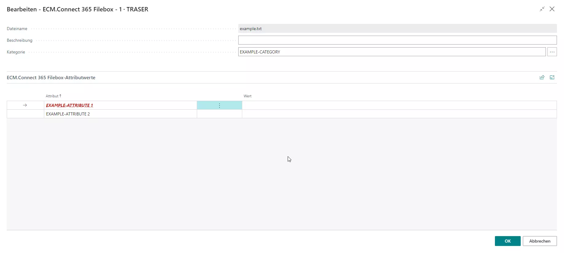This screenshot has width=564, height=253.
Task: Confirm with the OK button
Action: (x=507, y=241)
